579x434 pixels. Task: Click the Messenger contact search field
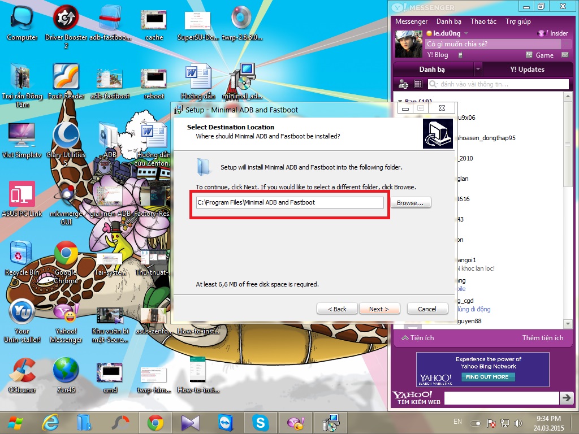(498, 84)
